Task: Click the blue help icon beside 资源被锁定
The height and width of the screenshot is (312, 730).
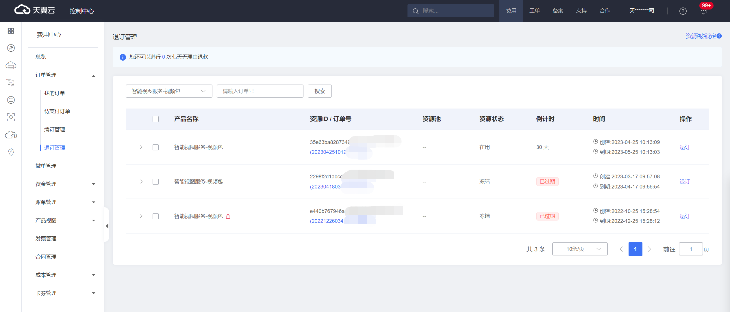Action: (x=719, y=36)
